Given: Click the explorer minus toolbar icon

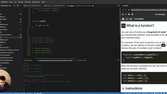Looking at the screenshot, I should pyautogui.click(x=20, y=6).
